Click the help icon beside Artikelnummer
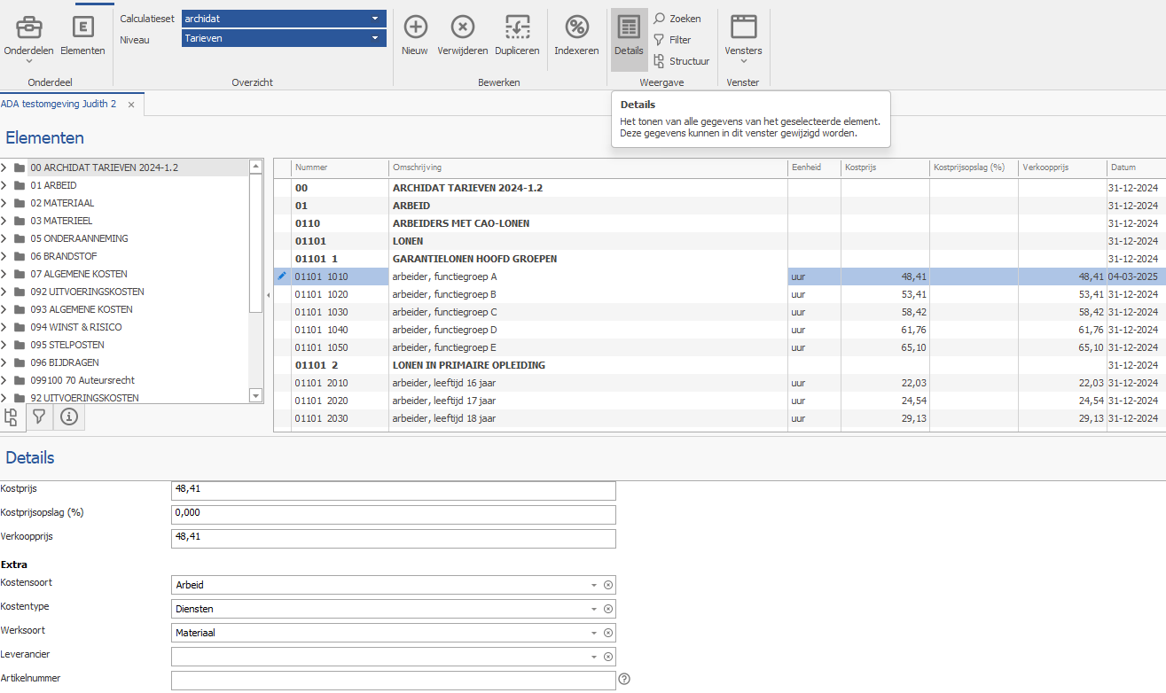This screenshot has width=1166, height=693. (624, 679)
